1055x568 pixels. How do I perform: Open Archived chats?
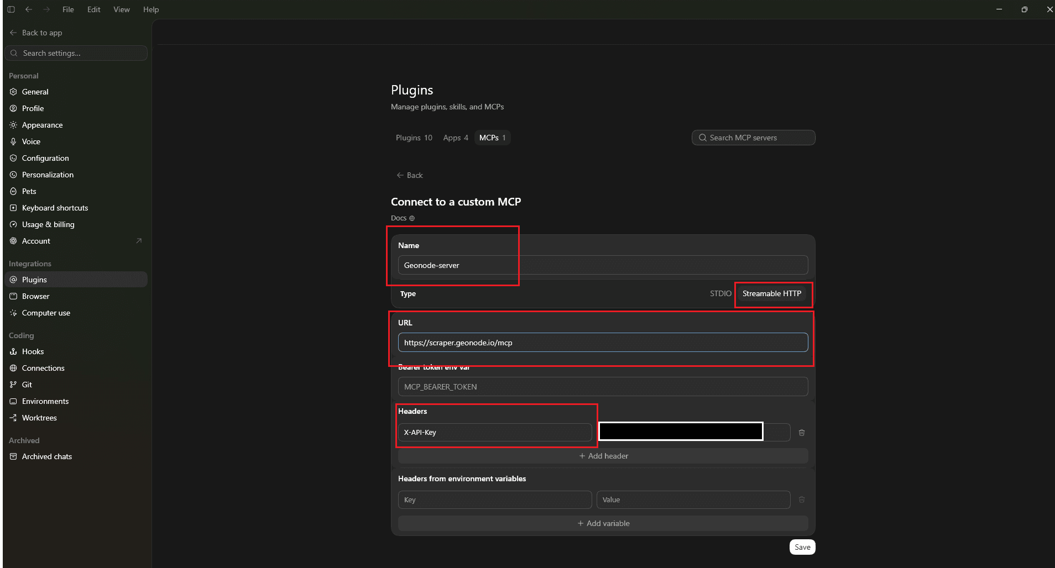pyautogui.click(x=76, y=456)
